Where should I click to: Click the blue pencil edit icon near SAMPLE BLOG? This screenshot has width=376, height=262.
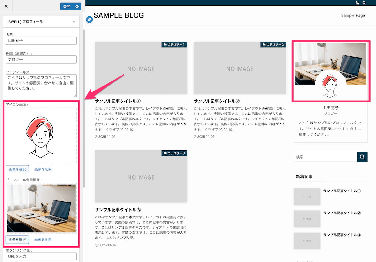[89, 19]
